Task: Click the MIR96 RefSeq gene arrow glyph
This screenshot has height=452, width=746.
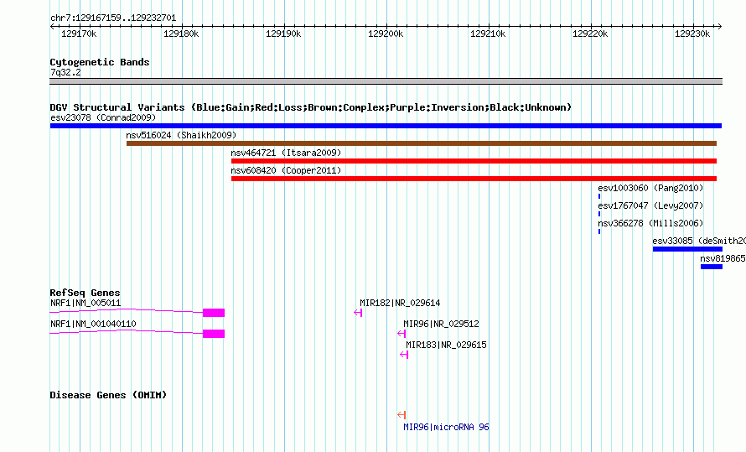Action: [401, 334]
